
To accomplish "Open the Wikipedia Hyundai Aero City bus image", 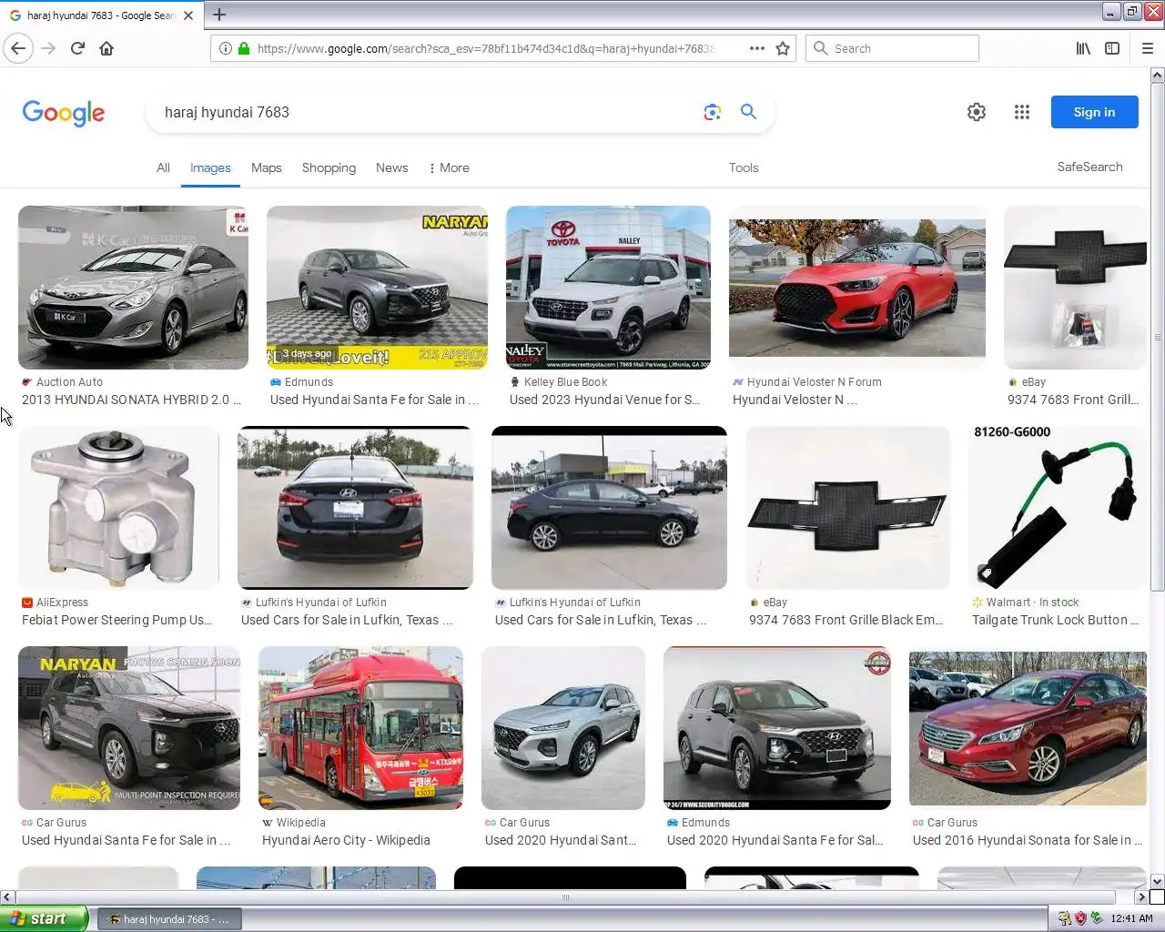I will tap(360, 728).
